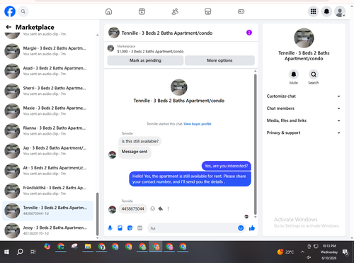Open Rianna conversation in list
Viewport: 354px width, 263px height.
47,131
